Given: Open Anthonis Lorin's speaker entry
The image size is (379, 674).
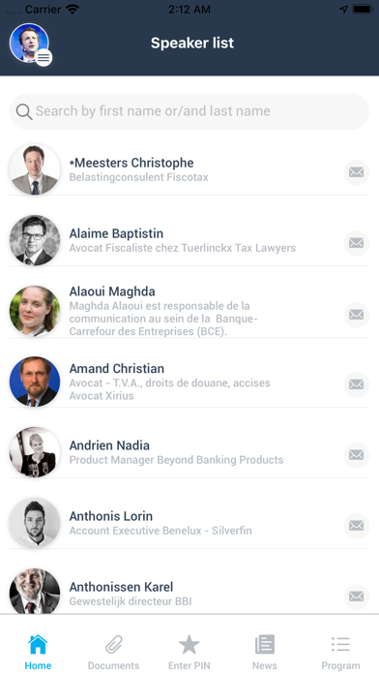Looking at the screenshot, I should click(x=189, y=523).
